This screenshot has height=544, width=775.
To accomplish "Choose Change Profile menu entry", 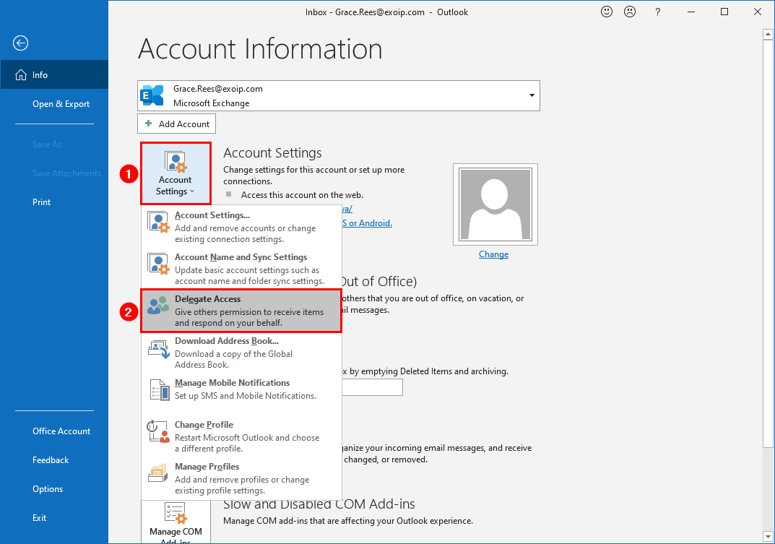I will [x=241, y=436].
